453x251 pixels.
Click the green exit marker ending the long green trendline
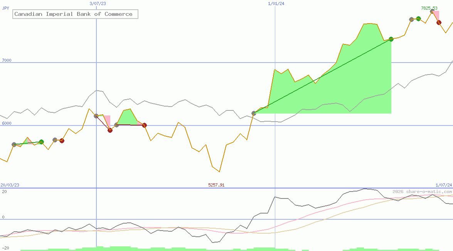[x=391, y=39]
